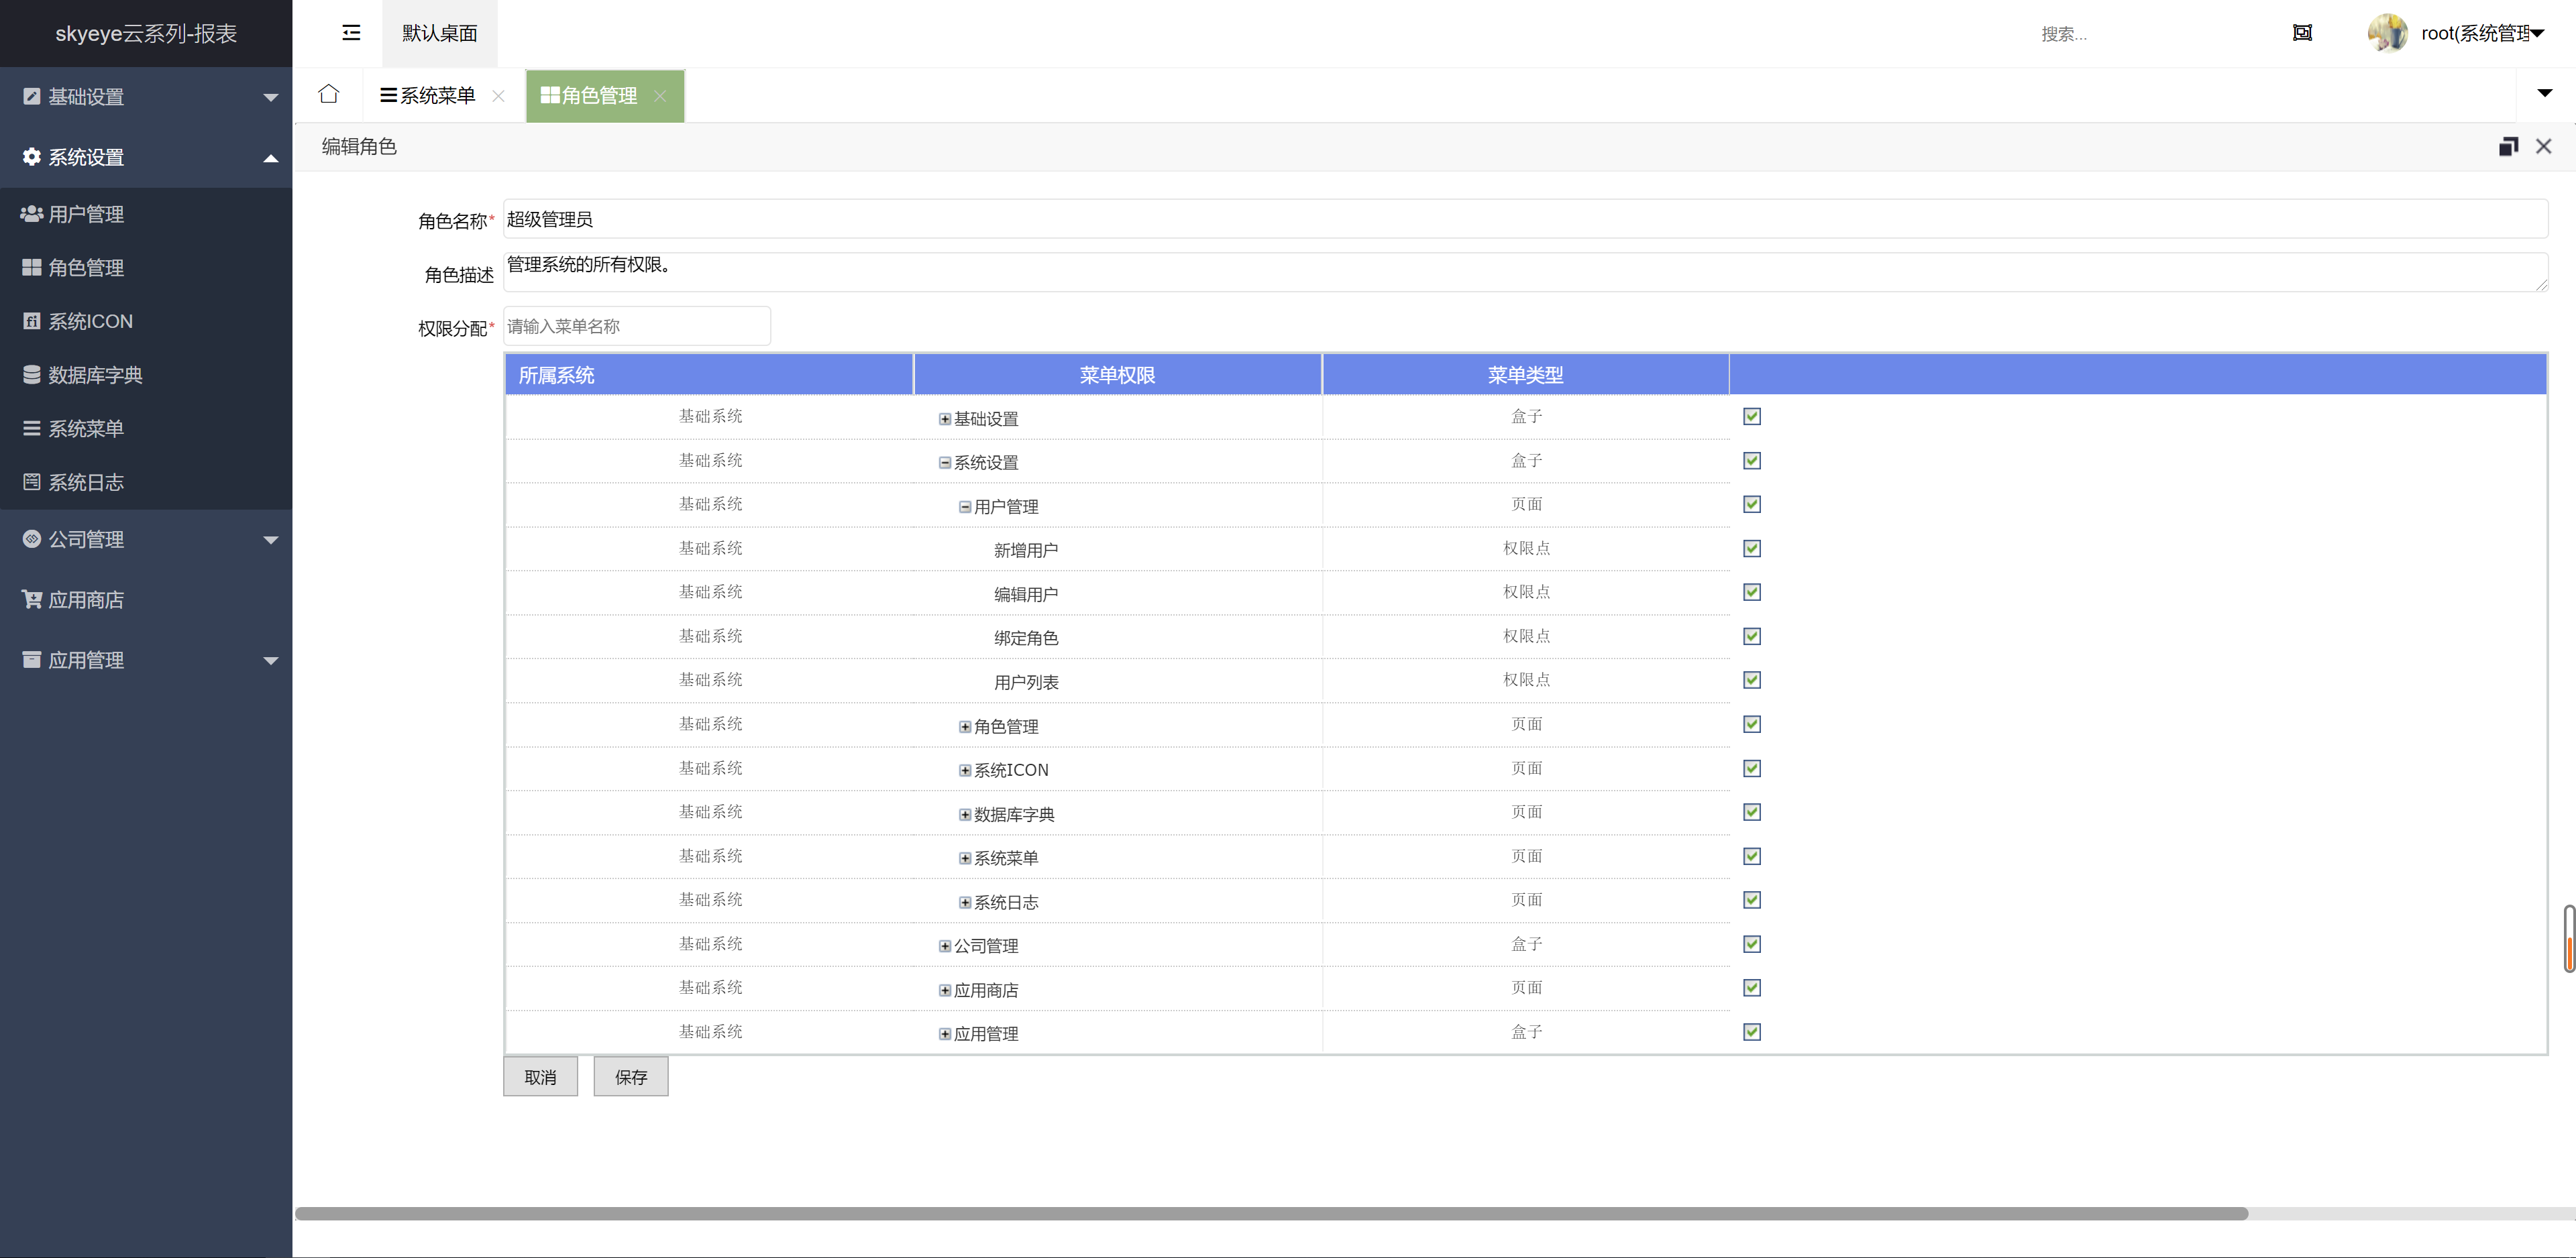Screen dimensions: 2576x1258
Task: Toggle checkbox for 应用管理 row
Action: [1751, 1031]
